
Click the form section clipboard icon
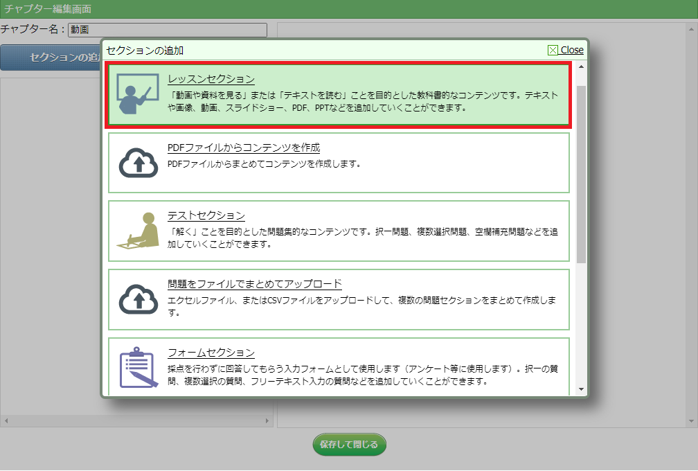tap(138, 367)
